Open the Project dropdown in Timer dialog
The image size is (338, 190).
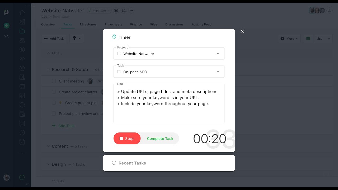pyautogui.click(x=169, y=54)
